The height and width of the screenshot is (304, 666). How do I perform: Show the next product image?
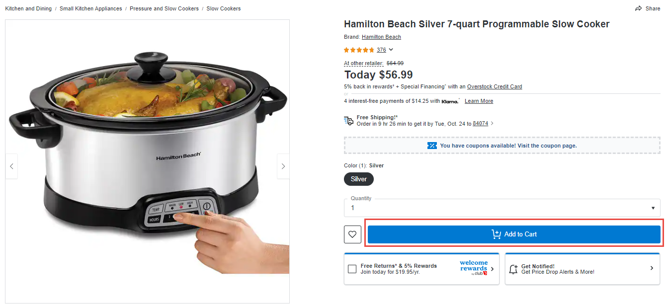pos(283,166)
